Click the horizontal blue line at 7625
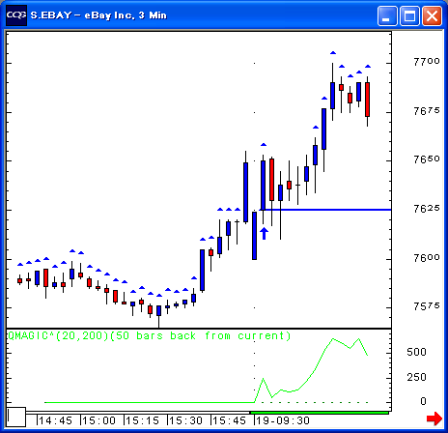 pyautogui.click(x=325, y=210)
